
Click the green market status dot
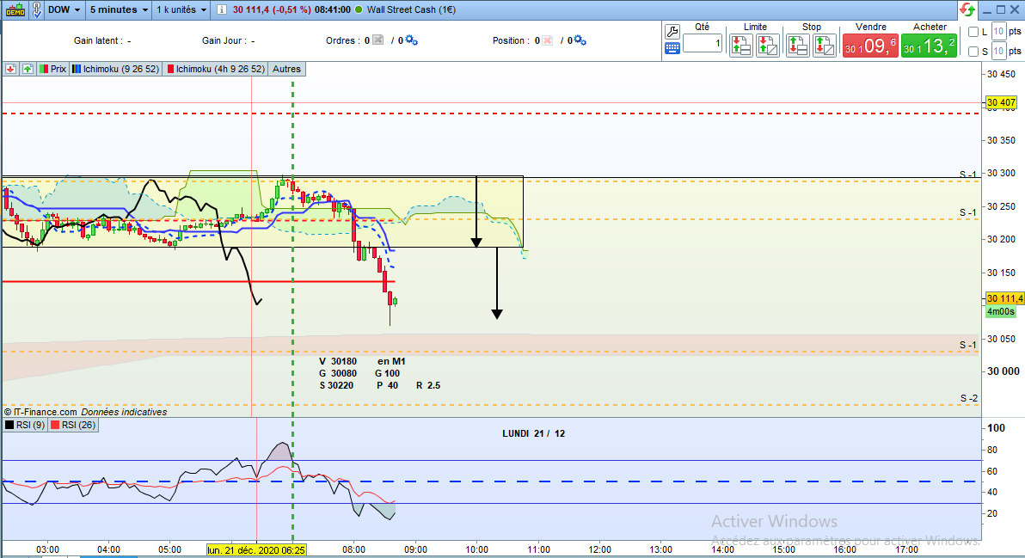click(x=359, y=9)
